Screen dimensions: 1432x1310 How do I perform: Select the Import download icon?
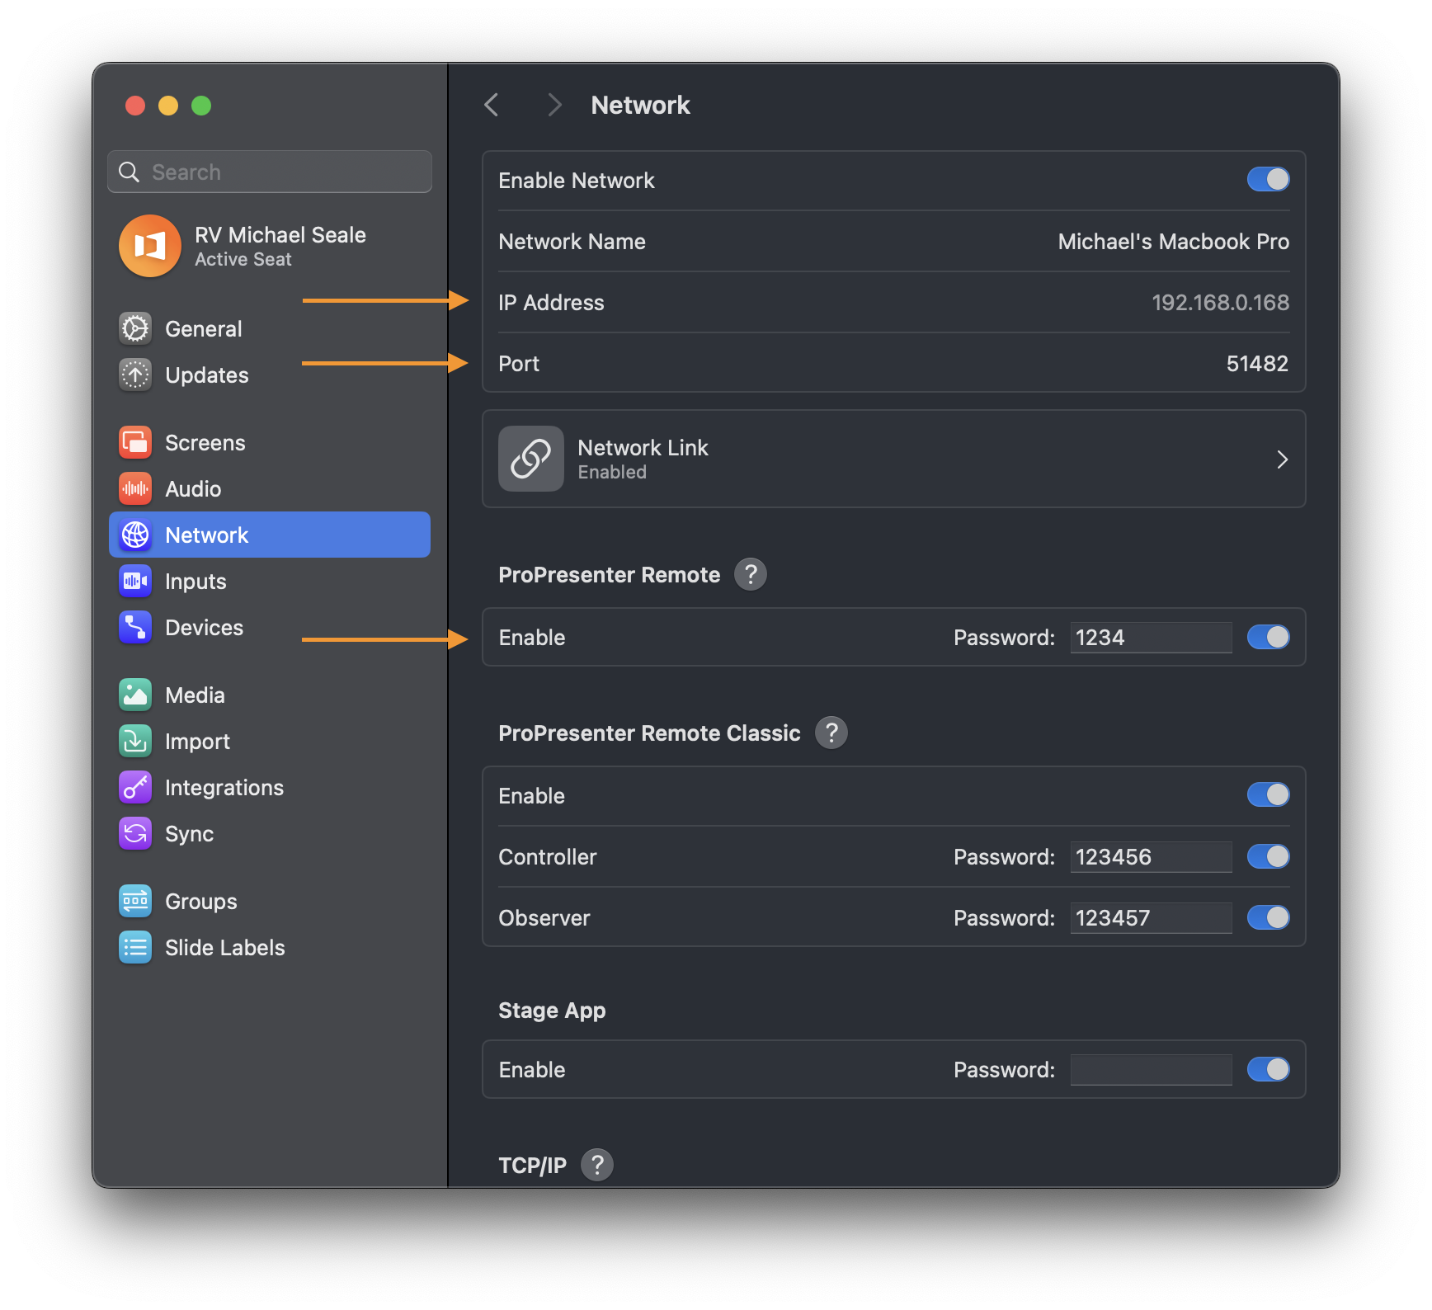coord(135,741)
